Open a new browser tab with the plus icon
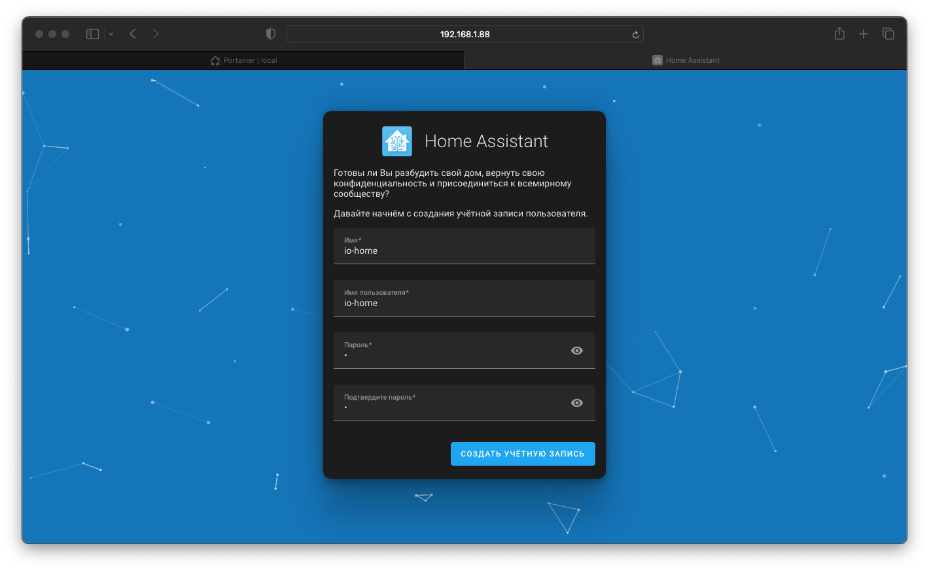Screen dimensions: 929x571 tap(864, 33)
